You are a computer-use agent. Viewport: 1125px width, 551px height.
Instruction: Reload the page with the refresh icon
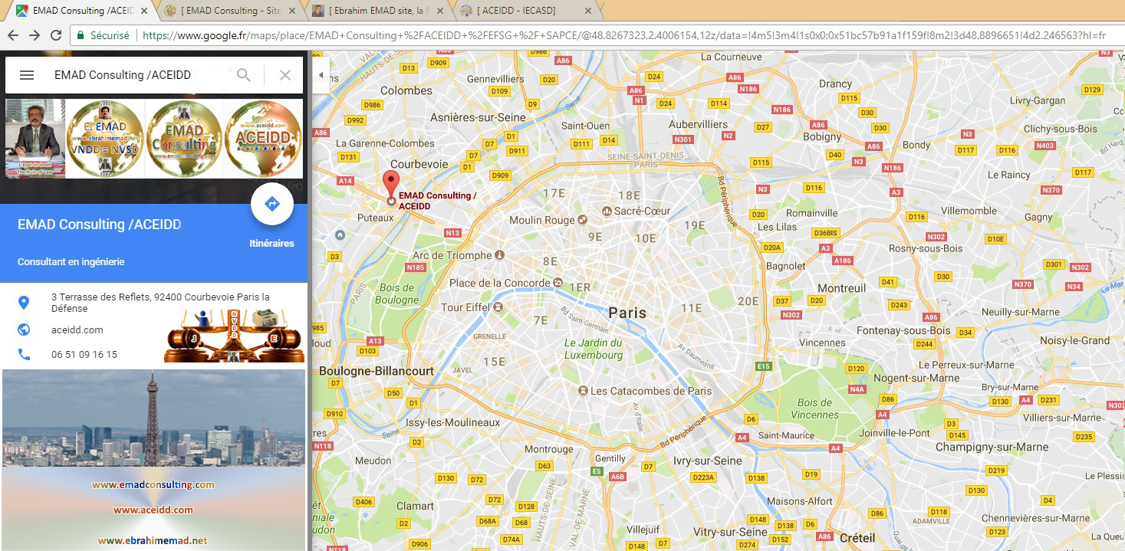(56, 35)
